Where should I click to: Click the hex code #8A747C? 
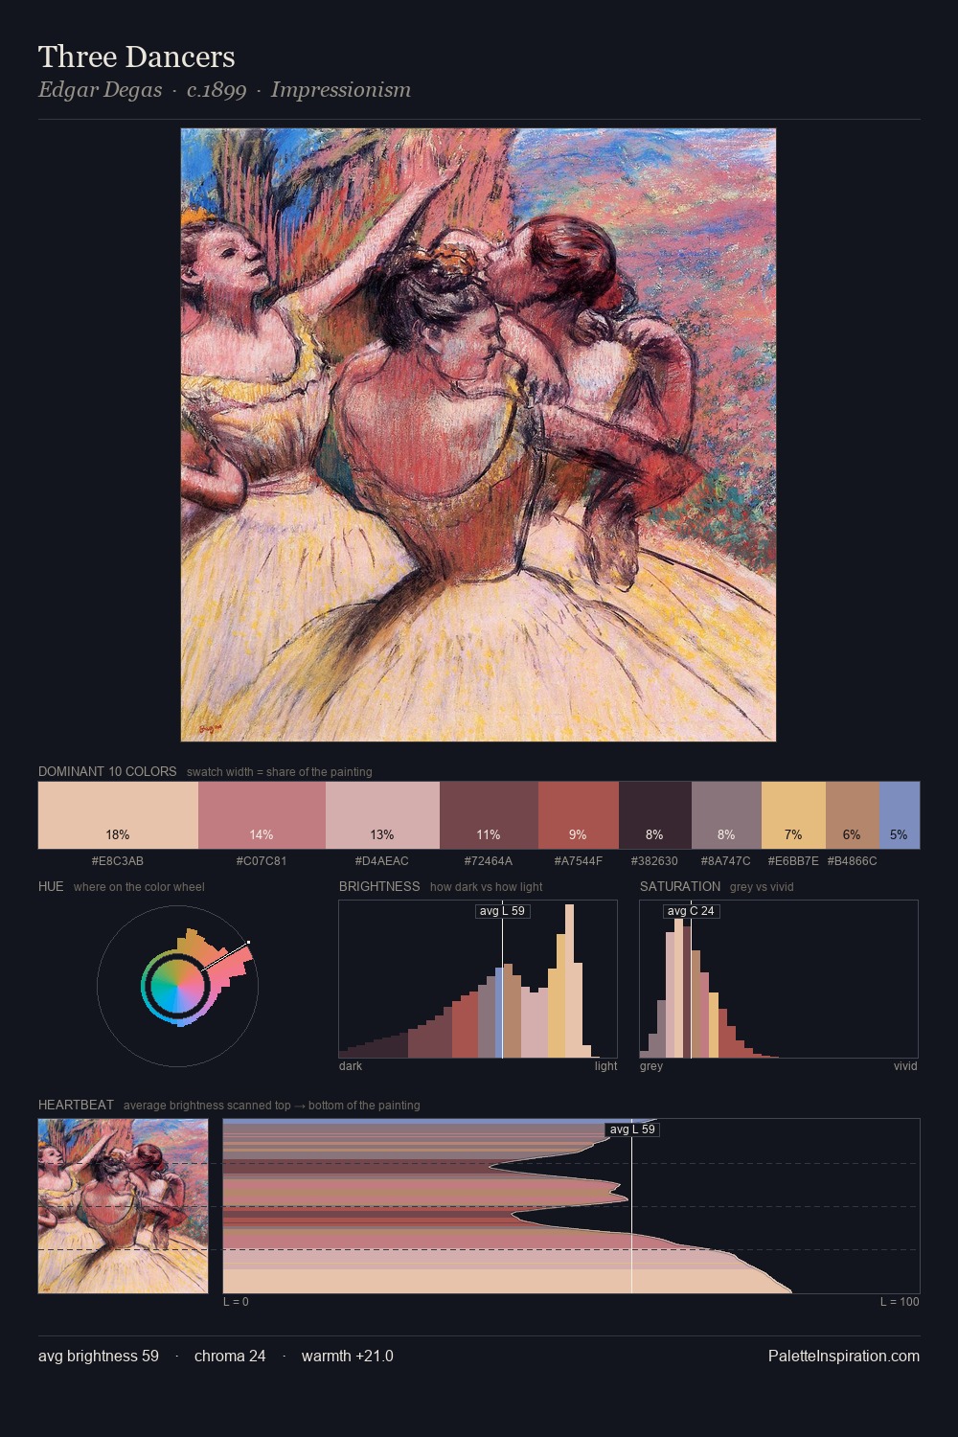pyautogui.click(x=726, y=861)
